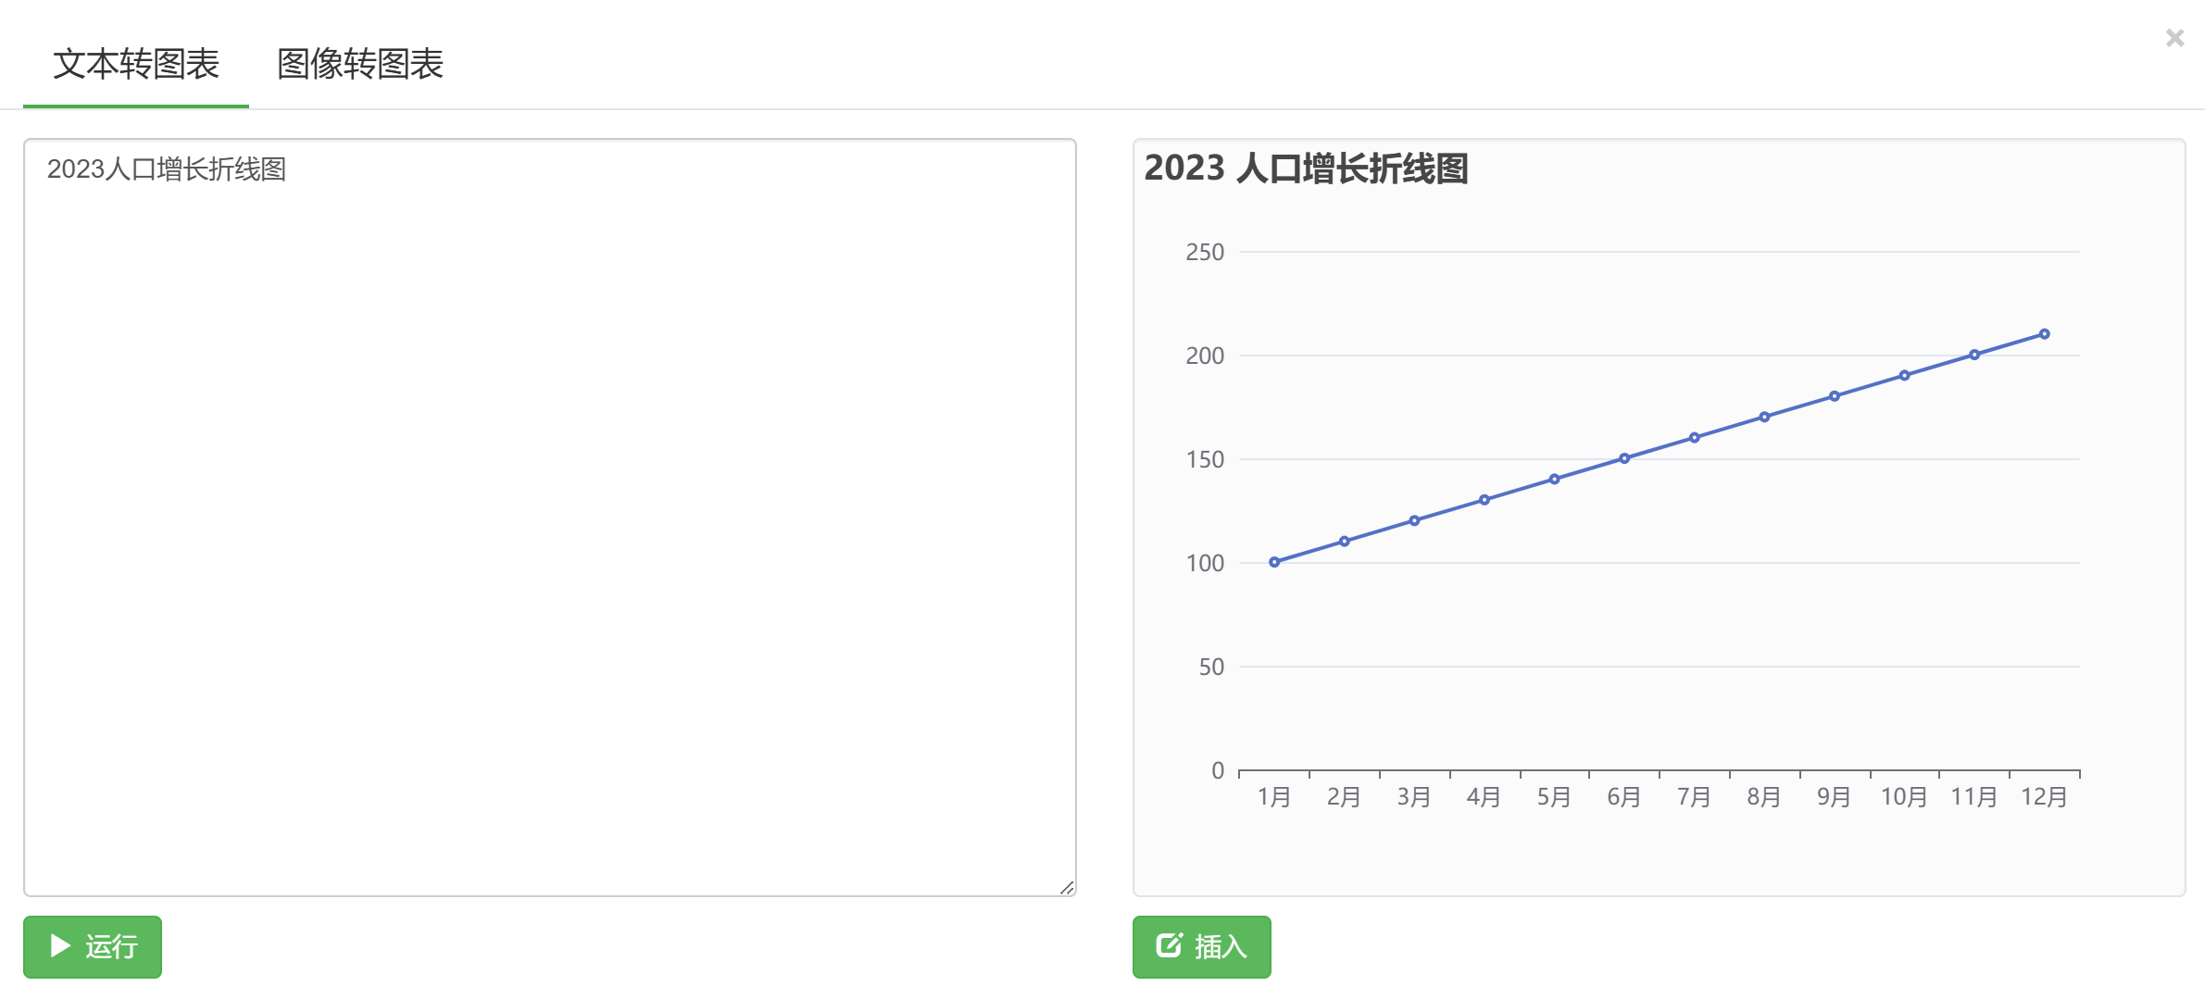
Task: Click the 5月 label on the x-axis
Action: [1554, 795]
